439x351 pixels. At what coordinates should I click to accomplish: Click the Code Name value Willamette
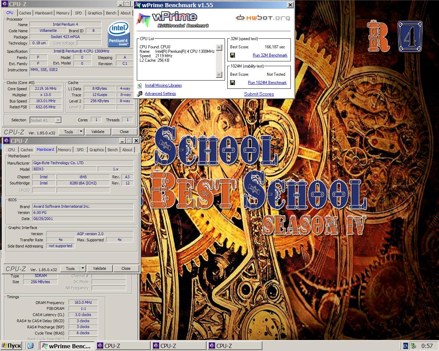pos(48,31)
